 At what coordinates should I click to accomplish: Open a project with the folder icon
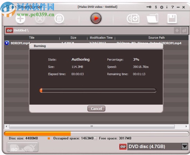coord(153,18)
